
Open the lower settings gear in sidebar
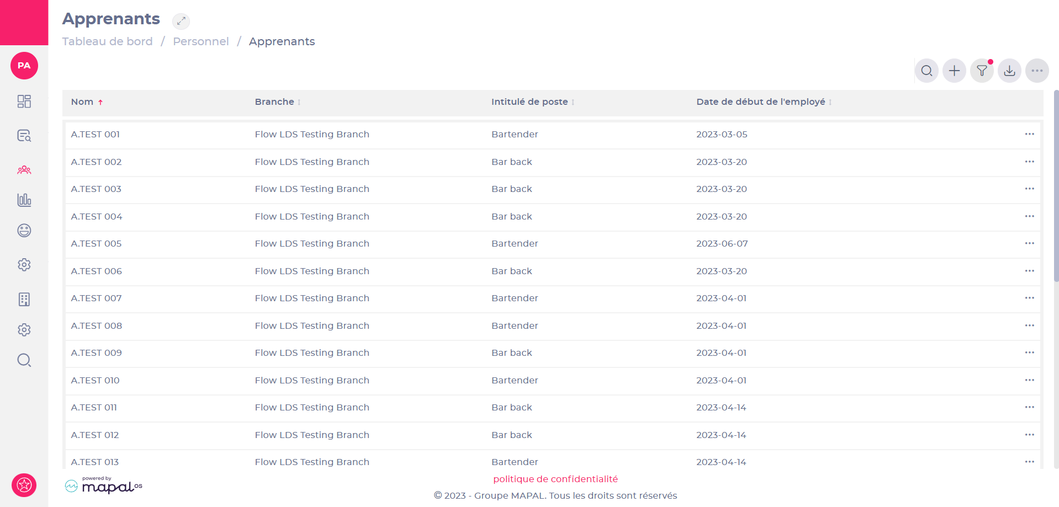(x=24, y=330)
